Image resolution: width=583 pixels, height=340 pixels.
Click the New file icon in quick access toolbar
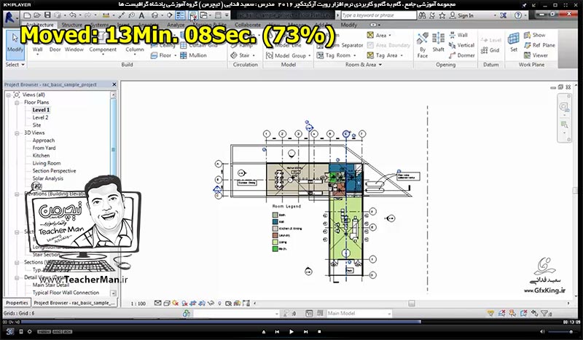tap(27, 15)
